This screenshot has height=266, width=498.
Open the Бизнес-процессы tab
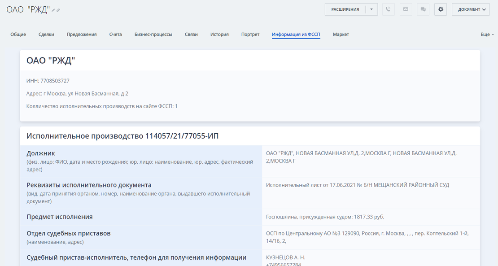click(153, 34)
